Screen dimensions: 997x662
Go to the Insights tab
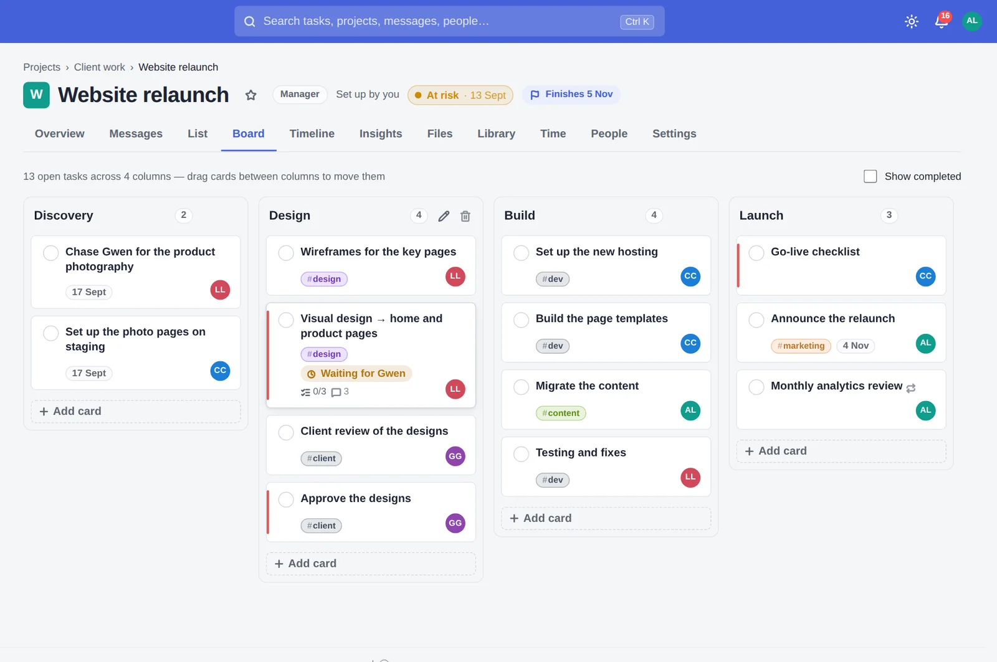pyautogui.click(x=381, y=134)
